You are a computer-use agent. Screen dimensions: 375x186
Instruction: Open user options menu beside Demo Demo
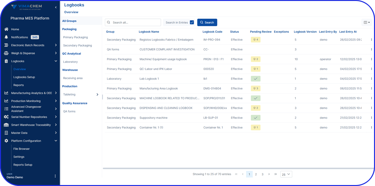55,176
